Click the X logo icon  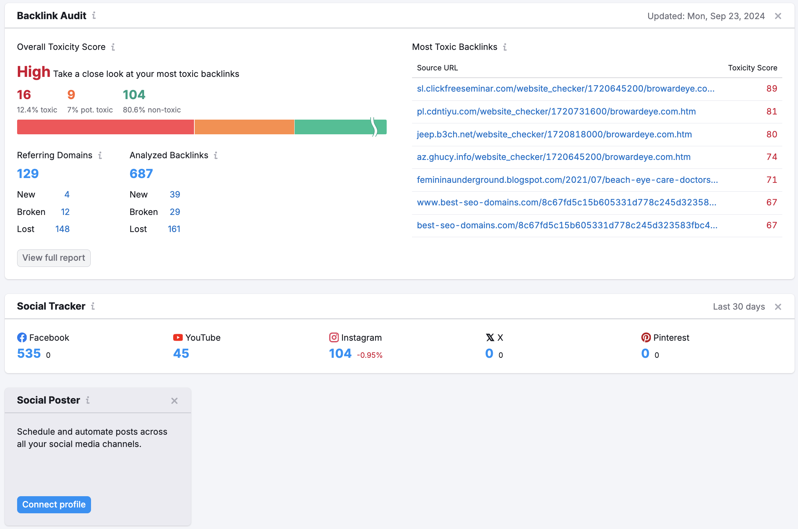pos(490,338)
